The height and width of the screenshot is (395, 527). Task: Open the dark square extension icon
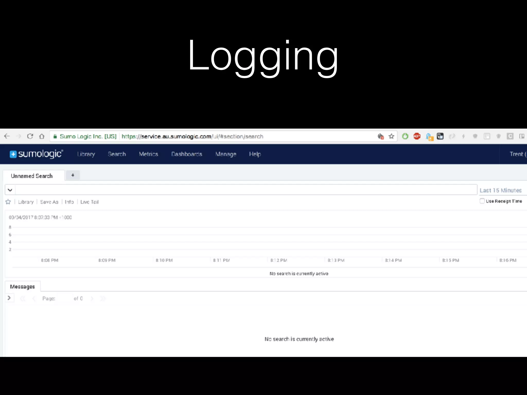[x=440, y=136]
